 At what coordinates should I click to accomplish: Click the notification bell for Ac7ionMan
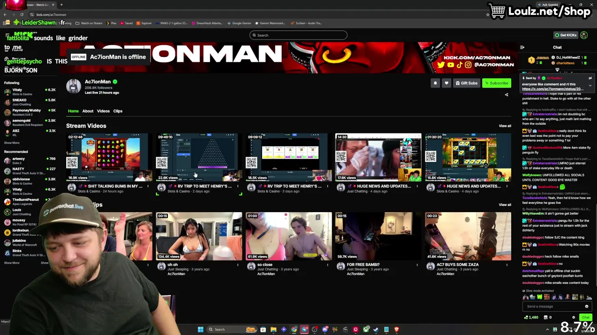coord(435,83)
